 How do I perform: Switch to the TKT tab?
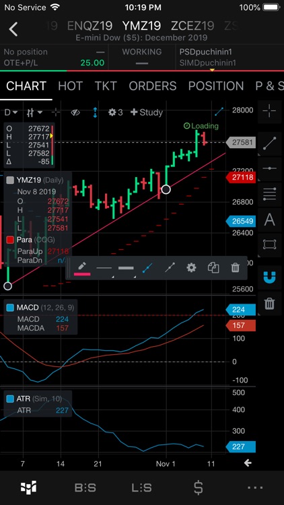[x=106, y=86]
